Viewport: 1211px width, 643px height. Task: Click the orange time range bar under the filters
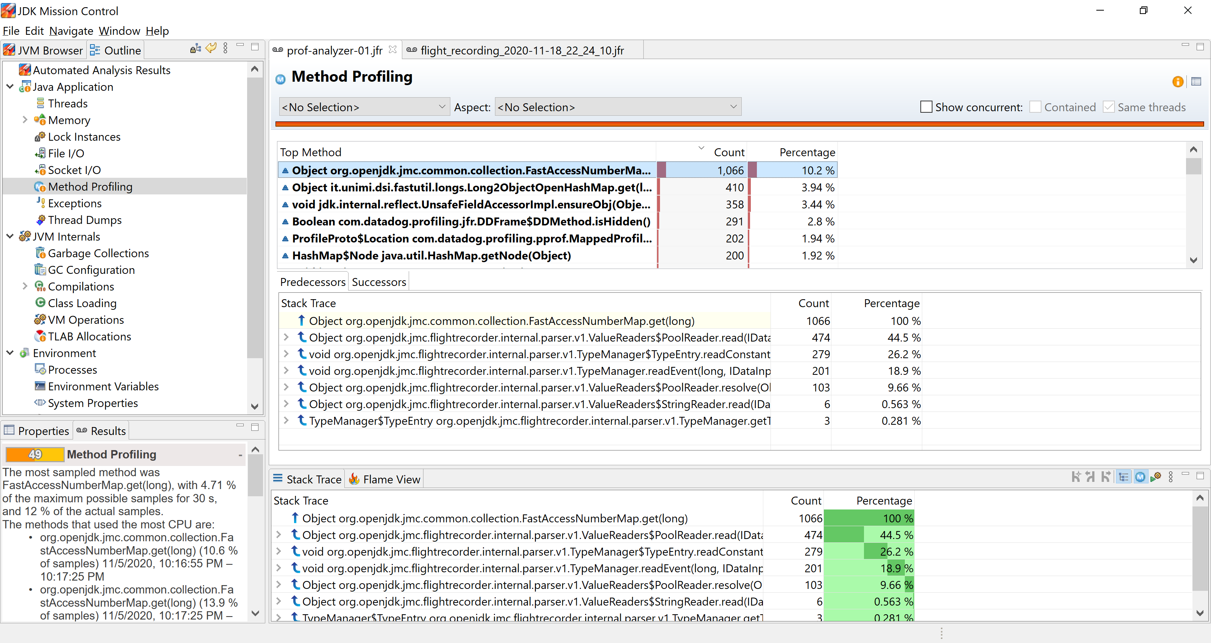point(739,124)
